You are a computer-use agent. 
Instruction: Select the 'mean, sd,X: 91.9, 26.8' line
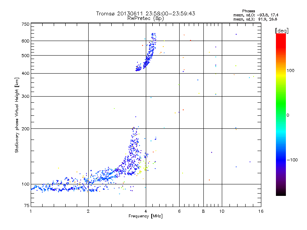255,19
